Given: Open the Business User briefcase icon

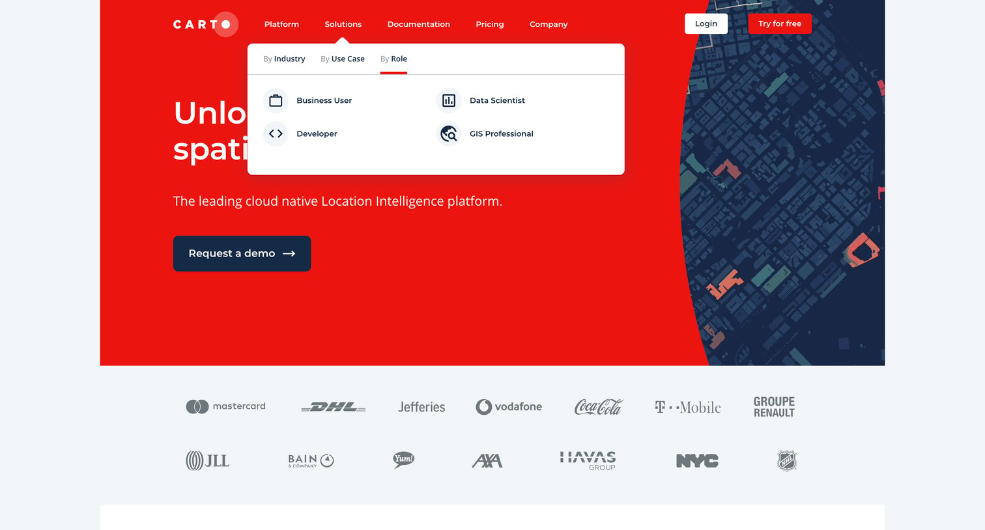Looking at the screenshot, I should click(276, 100).
